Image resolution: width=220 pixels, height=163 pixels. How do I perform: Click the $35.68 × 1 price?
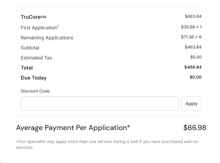(x=191, y=27)
